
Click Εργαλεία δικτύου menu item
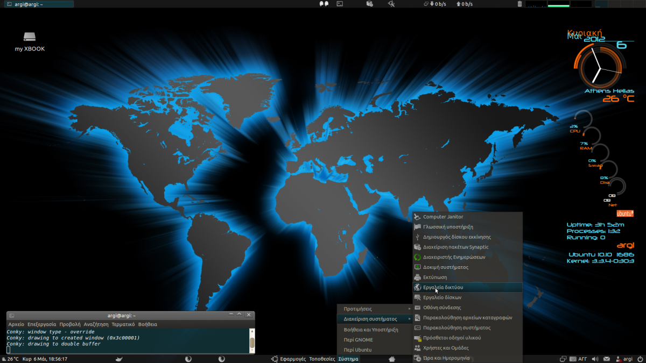pyautogui.click(x=467, y=287)
